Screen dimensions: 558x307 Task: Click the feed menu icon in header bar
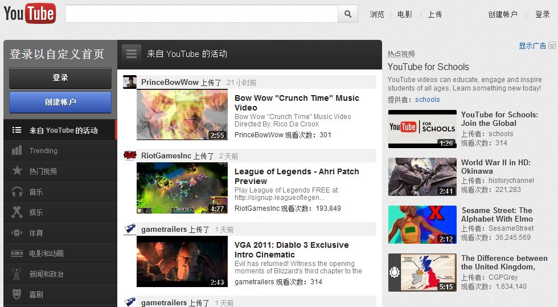tap(132, 54)
